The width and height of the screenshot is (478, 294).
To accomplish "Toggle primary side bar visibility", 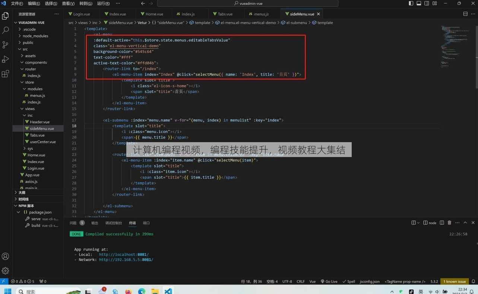I will coord(411,3).
